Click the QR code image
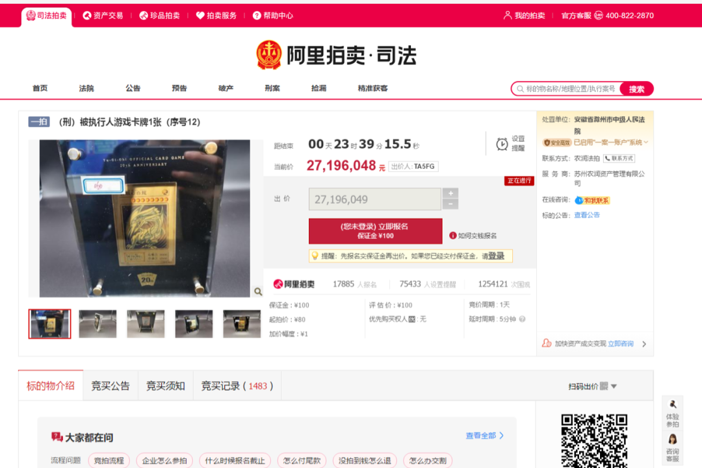The width and height of the screenshot is (702, 468). coord(594,441)
